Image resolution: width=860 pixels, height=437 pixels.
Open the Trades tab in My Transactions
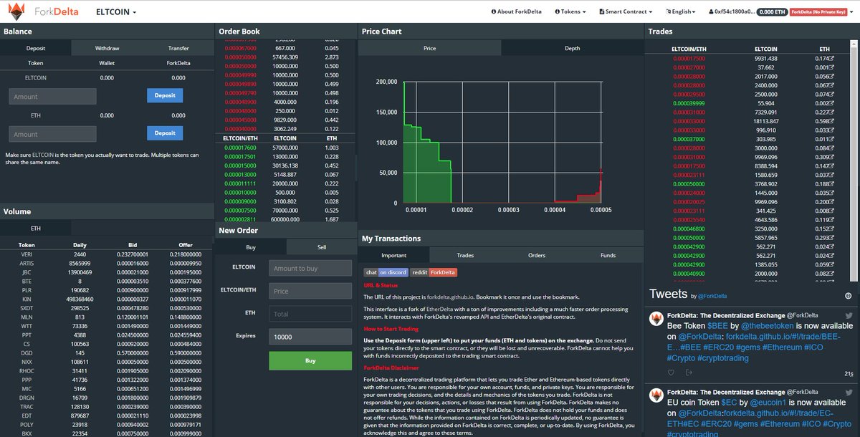465,255
